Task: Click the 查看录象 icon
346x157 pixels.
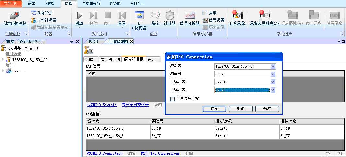Action: pyautogui.click(x=334, y=15)
